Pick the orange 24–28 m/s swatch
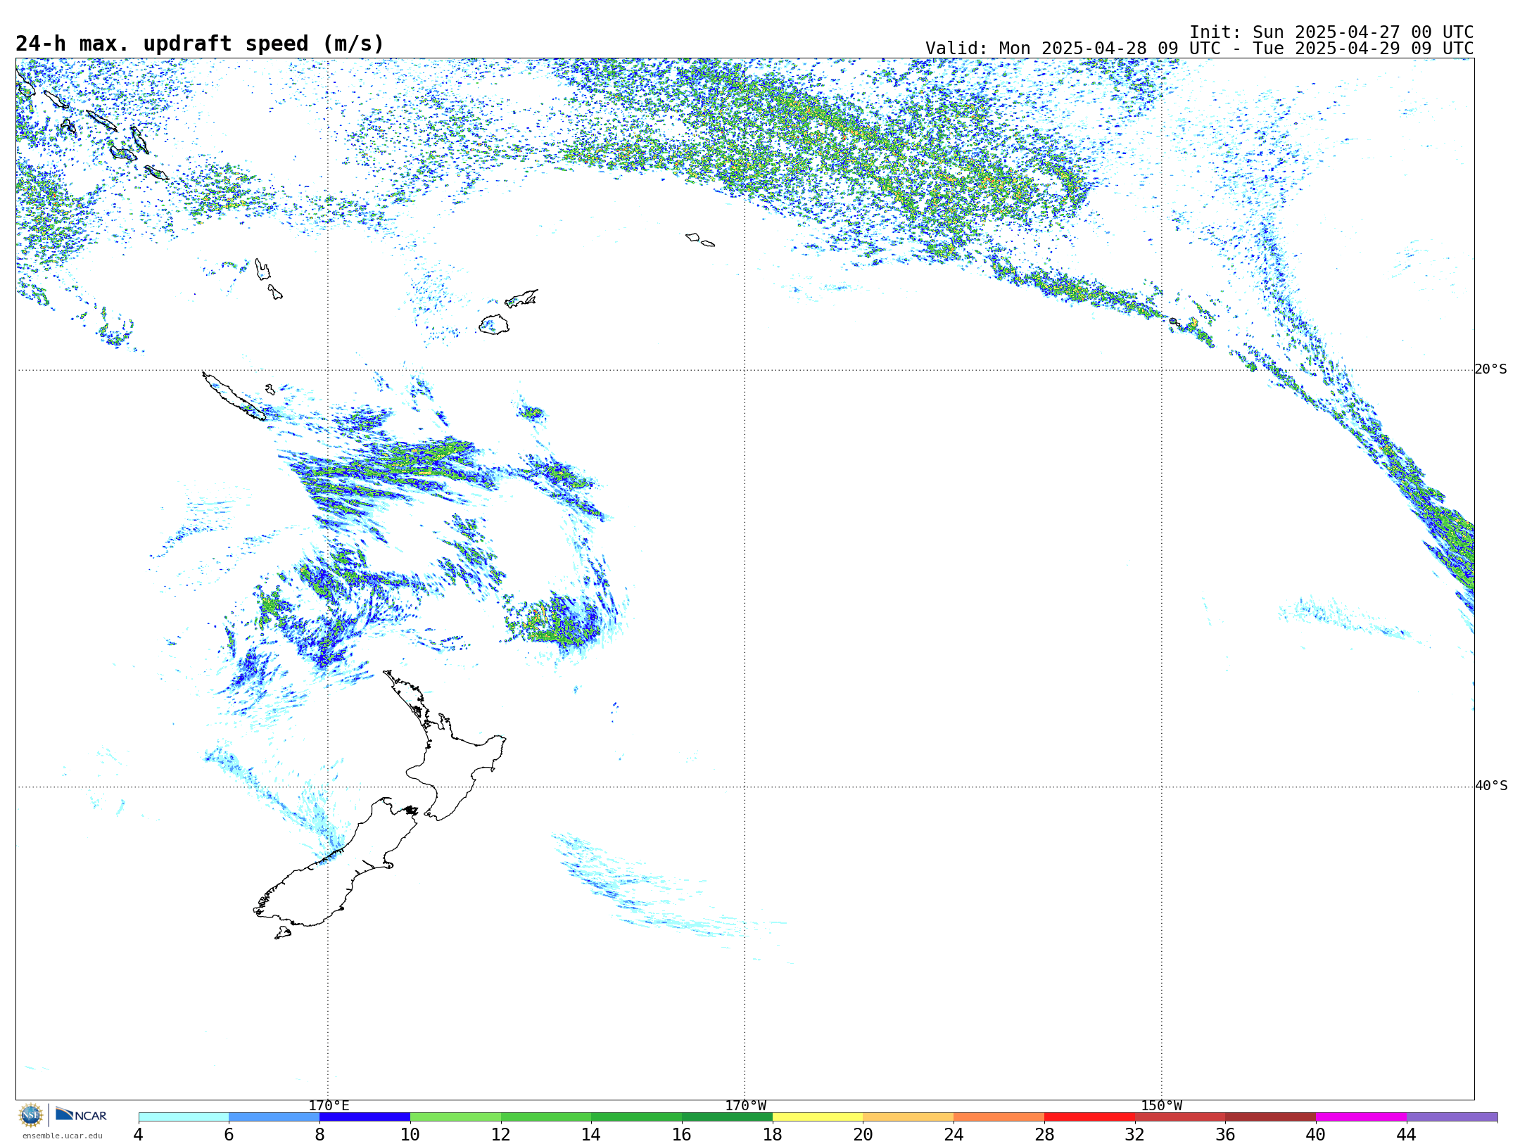1520x1144 pixels. (999, 1117)
